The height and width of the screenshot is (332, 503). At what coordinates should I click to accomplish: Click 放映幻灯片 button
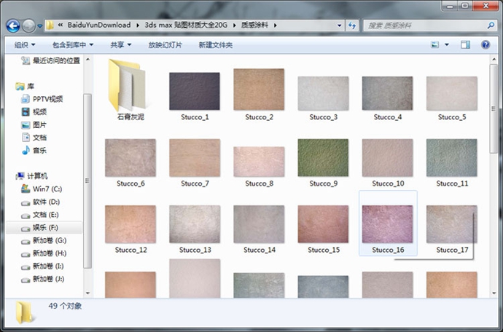pyautogui.click(x=165, y=45)
